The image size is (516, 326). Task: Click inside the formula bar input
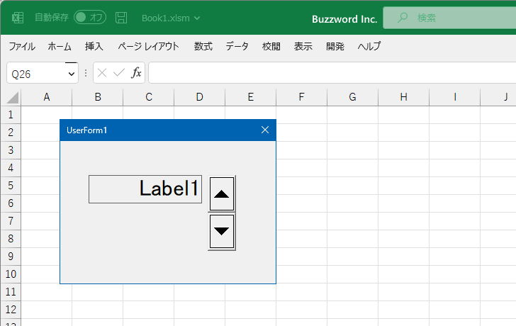(332, 73)
